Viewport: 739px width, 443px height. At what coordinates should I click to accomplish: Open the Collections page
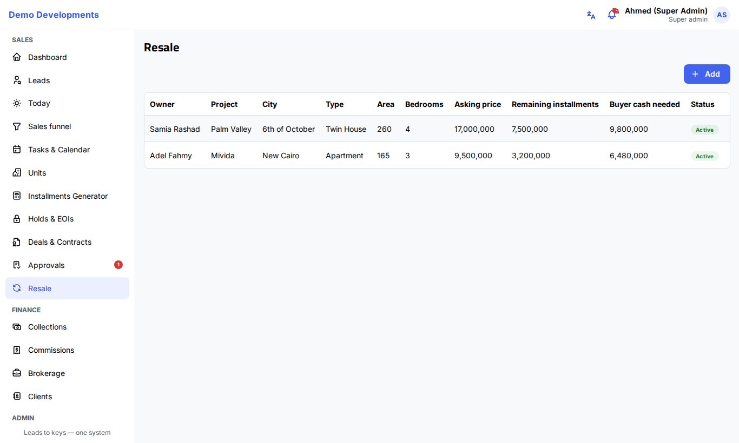(x=67, y=327)
